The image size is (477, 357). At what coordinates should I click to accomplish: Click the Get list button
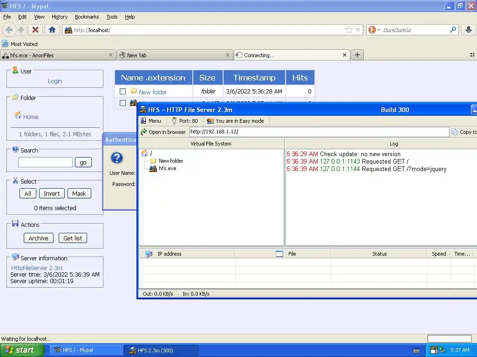click(x=73, y=238)
